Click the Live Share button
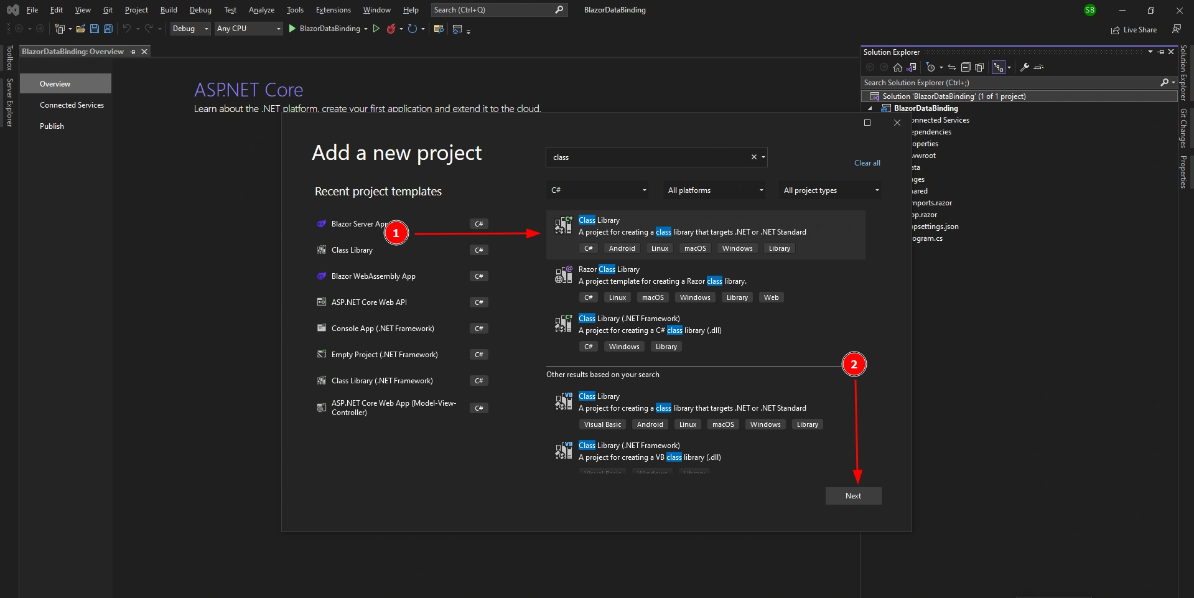1194x598 pixels. pyautogui.click(x=1134, y=30)
